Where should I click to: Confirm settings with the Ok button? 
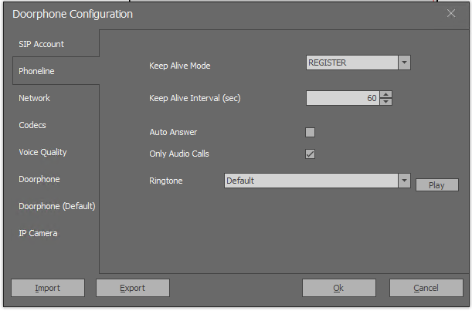click(x=339, y=288)
